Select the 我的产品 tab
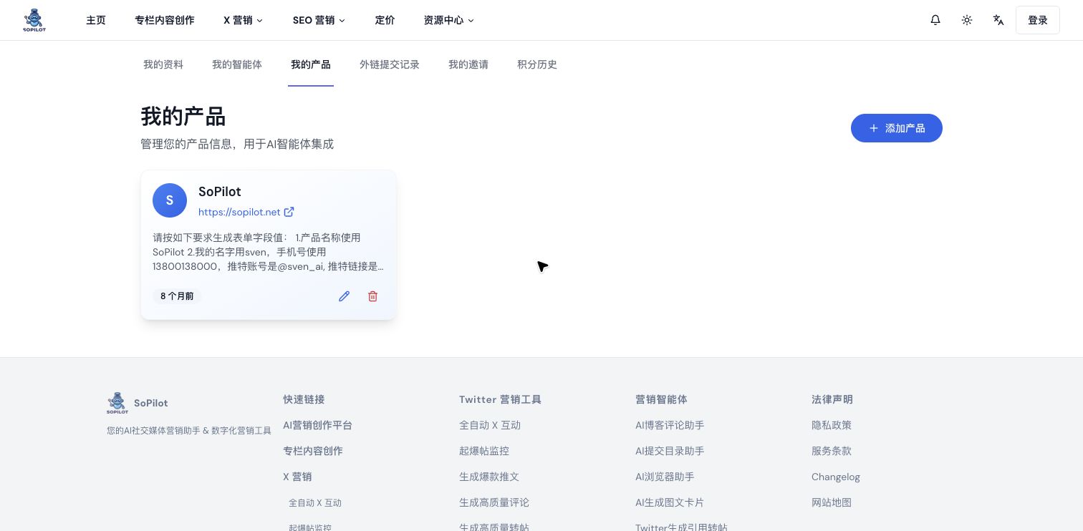Screen dimensions: 1083x531 pyautogui.click(x=311, y=64)
